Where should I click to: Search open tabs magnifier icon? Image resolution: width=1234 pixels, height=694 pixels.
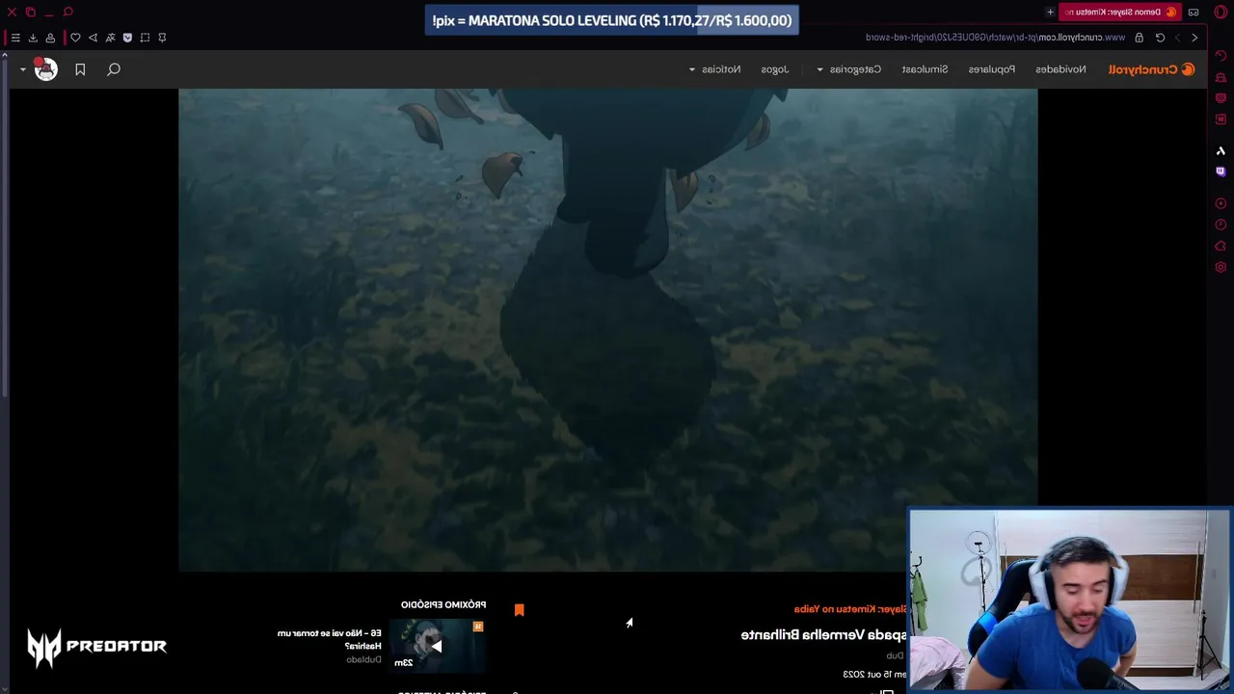pyautogui.click(x=67, y=12)
